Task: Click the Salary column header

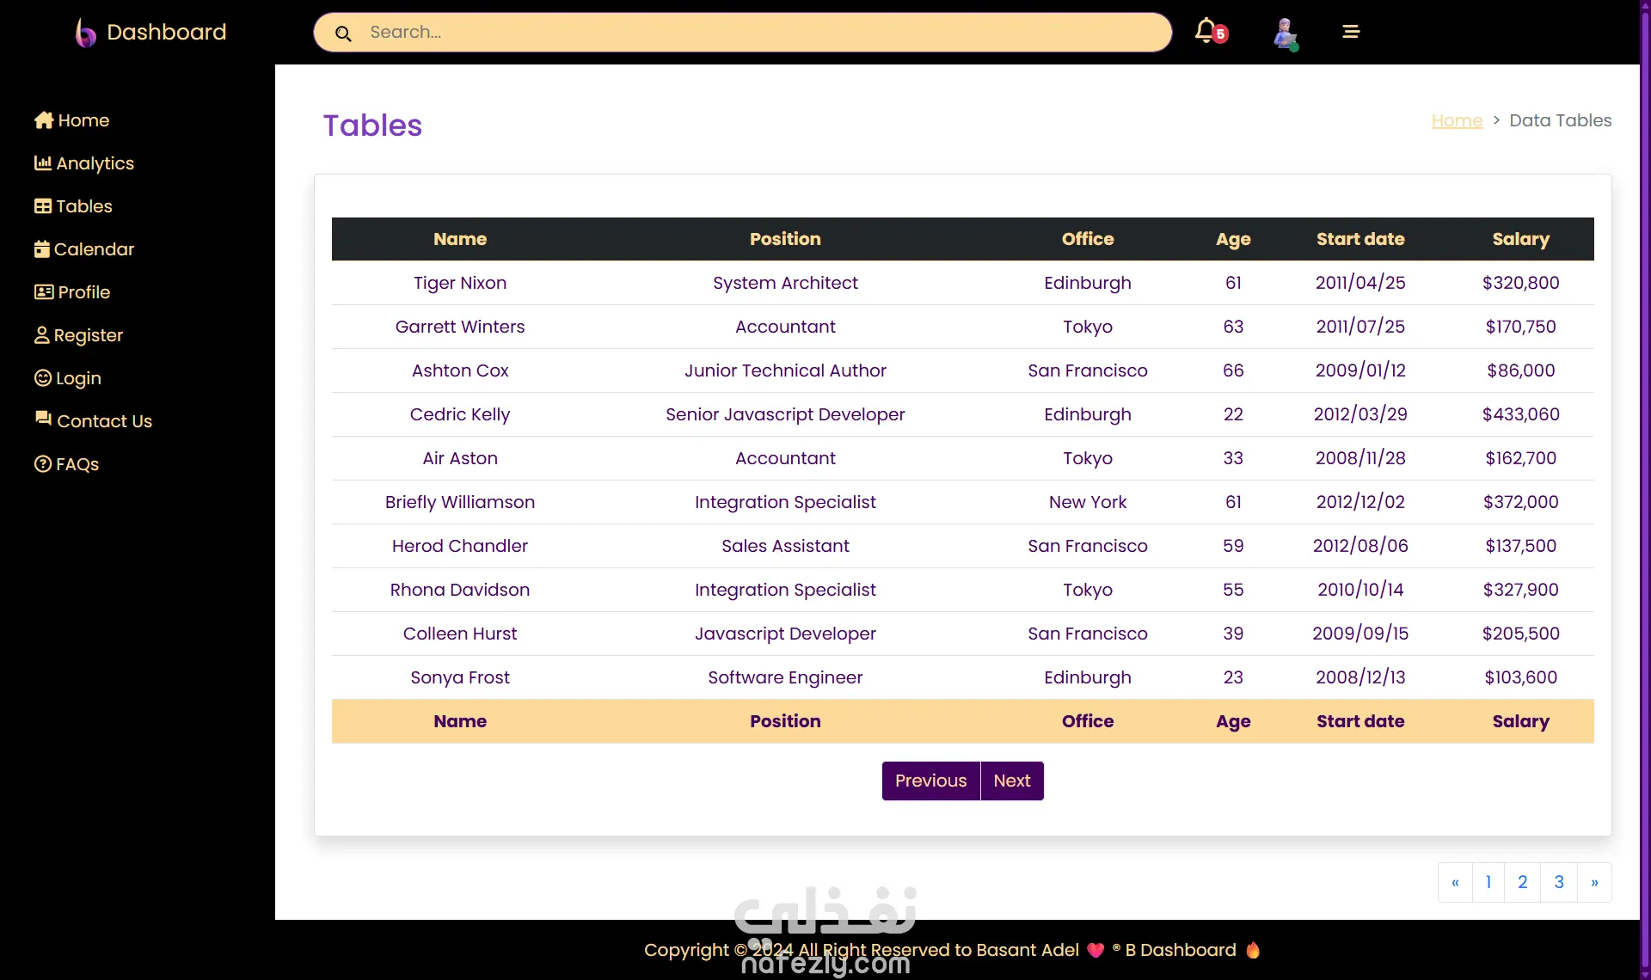Action: [1520, 239]
